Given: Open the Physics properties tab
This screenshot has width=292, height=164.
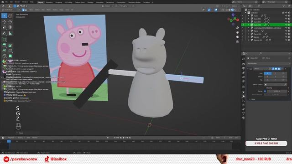Looking at the screenshot, I should pos(243,105).
